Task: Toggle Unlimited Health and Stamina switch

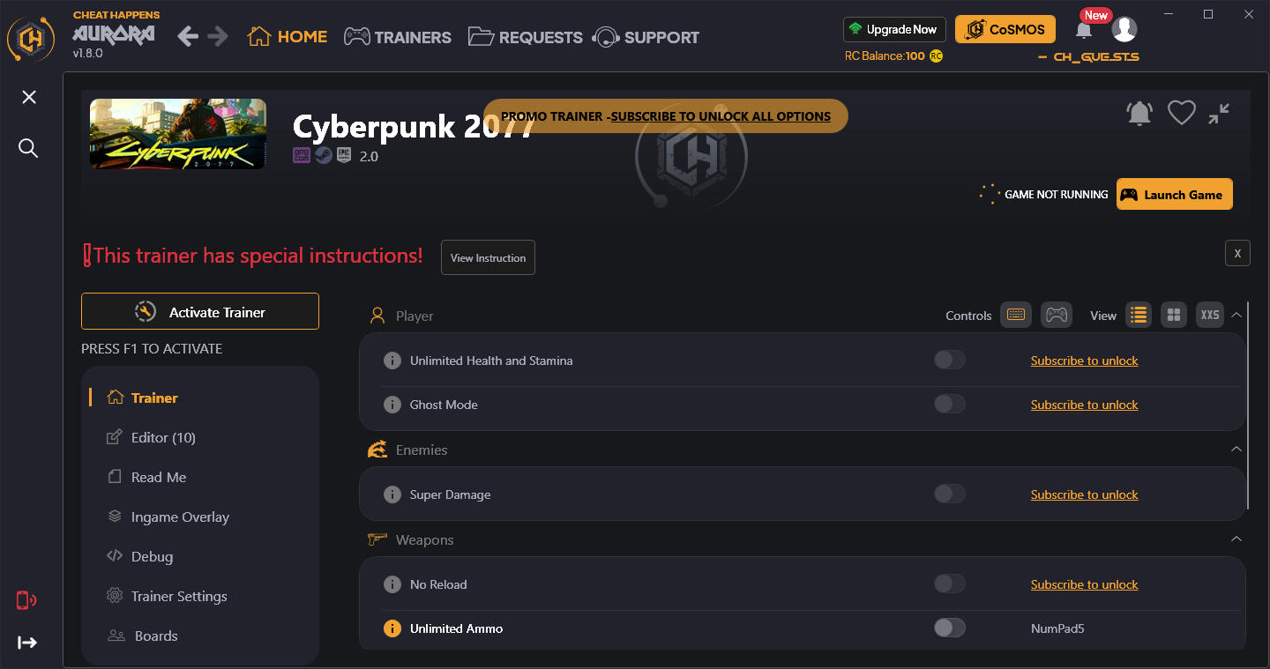Action: pyautogui.click(x=950, y=360)
